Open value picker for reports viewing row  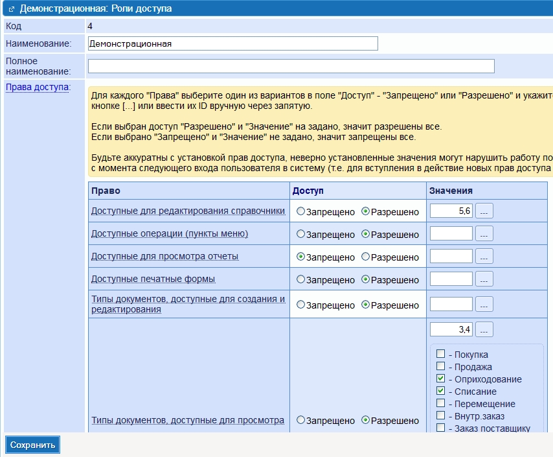(484, 256)
